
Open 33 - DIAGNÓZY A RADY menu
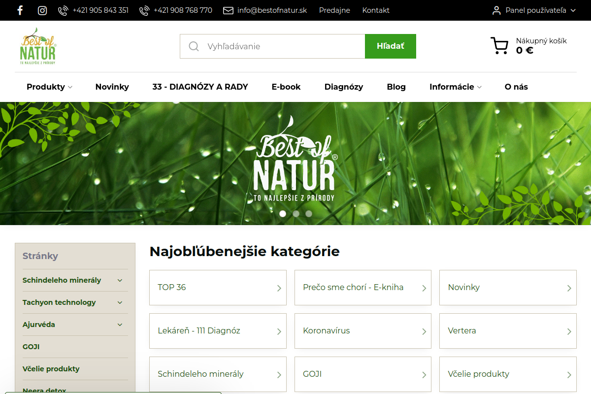pos(200,87)
